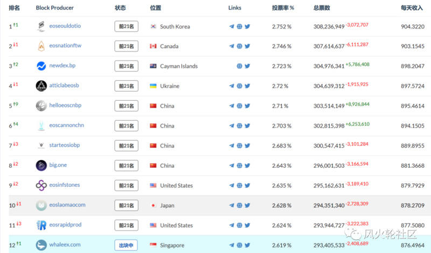Click the atticlabeosb triangle logo
431x253 pixels.
pyautogui.click(x=41, y=86)
